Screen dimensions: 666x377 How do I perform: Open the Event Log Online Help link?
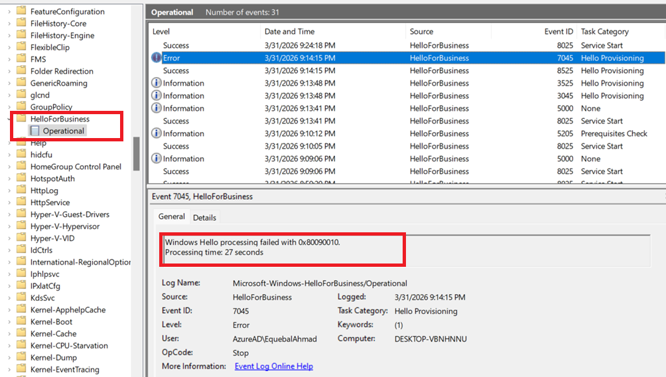pos(273,366)
